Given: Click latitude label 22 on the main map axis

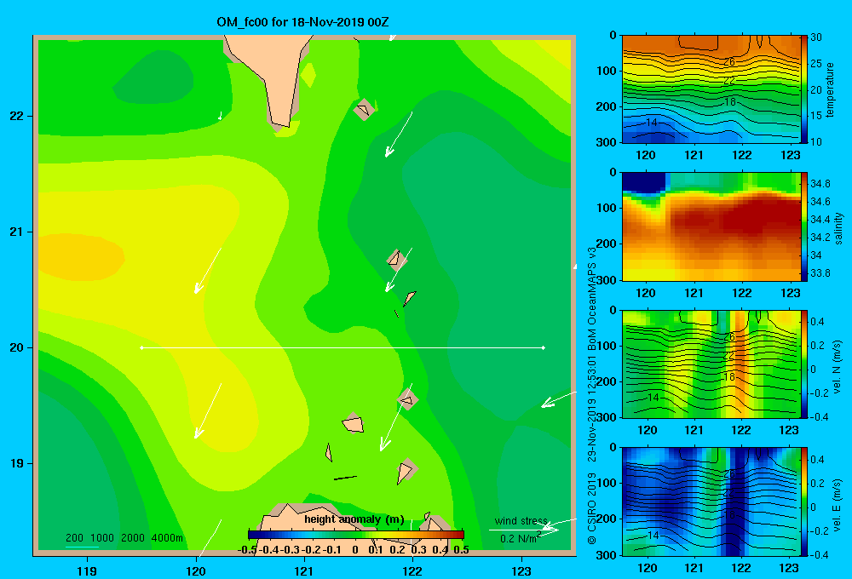Looking at the screenshot, I should pos(17,117).
